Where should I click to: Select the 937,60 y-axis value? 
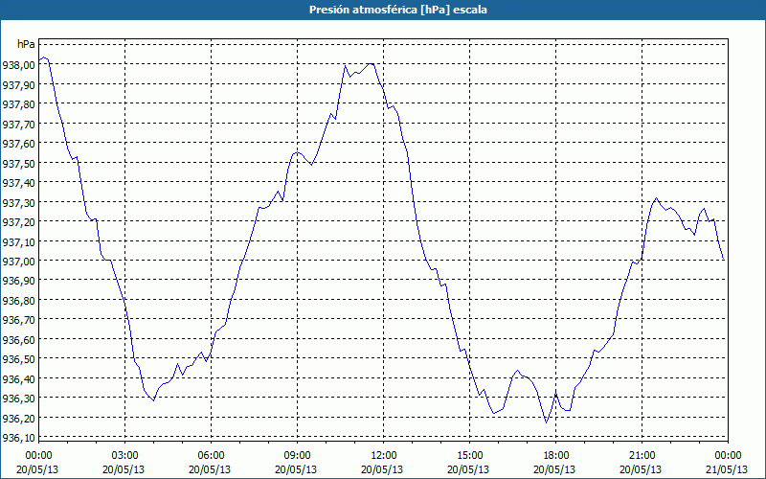pyautogui.click(x=18, y=143)
